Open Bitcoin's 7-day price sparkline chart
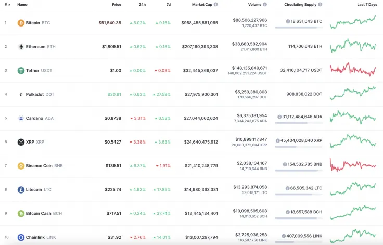 point(353,22)
